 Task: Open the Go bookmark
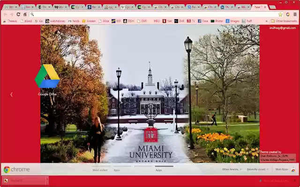39,21
